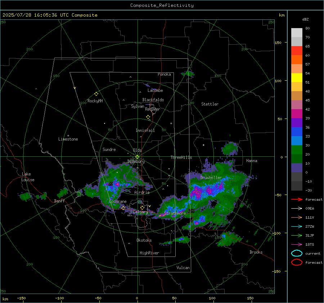Click the intense magenta storm cell near Drumheller
The width and height of the screenshot is (324, 303).
(x=196, y=193)
